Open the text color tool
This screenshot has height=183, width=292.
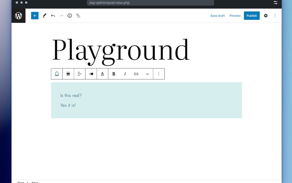click(103, 74)
